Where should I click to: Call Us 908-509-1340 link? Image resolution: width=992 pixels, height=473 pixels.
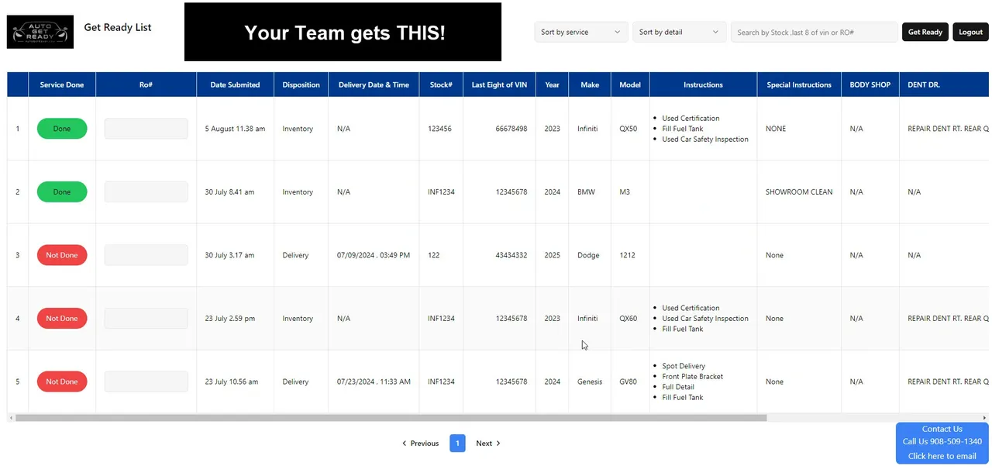tap(942, 442)
